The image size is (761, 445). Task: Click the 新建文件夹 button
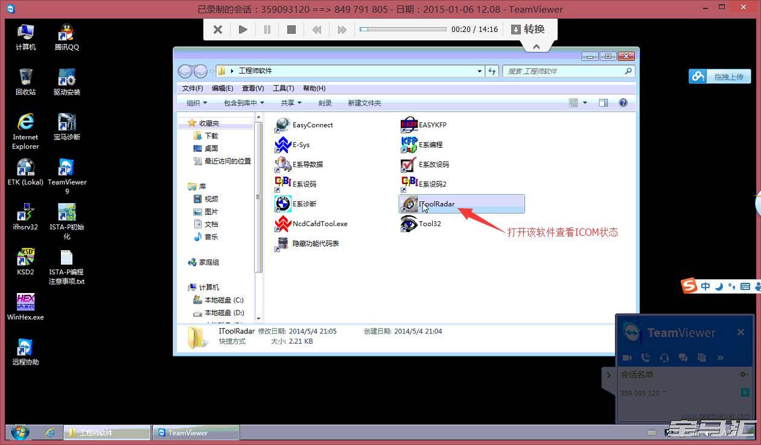[365, 103]
